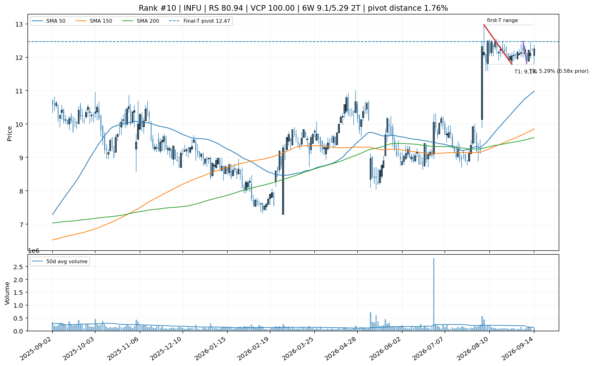The width and height of the screenshot is (593, 366).
Task: Click the volume axis tick '1.5'
Action: [18, 293]
